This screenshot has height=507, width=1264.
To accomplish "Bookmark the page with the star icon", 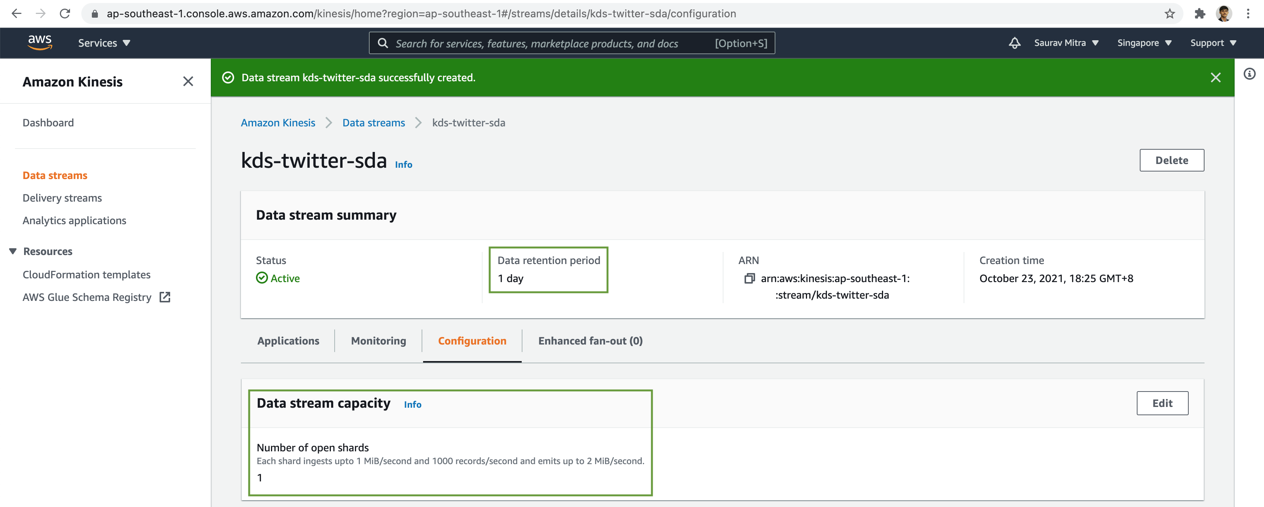I will 1170,14.
